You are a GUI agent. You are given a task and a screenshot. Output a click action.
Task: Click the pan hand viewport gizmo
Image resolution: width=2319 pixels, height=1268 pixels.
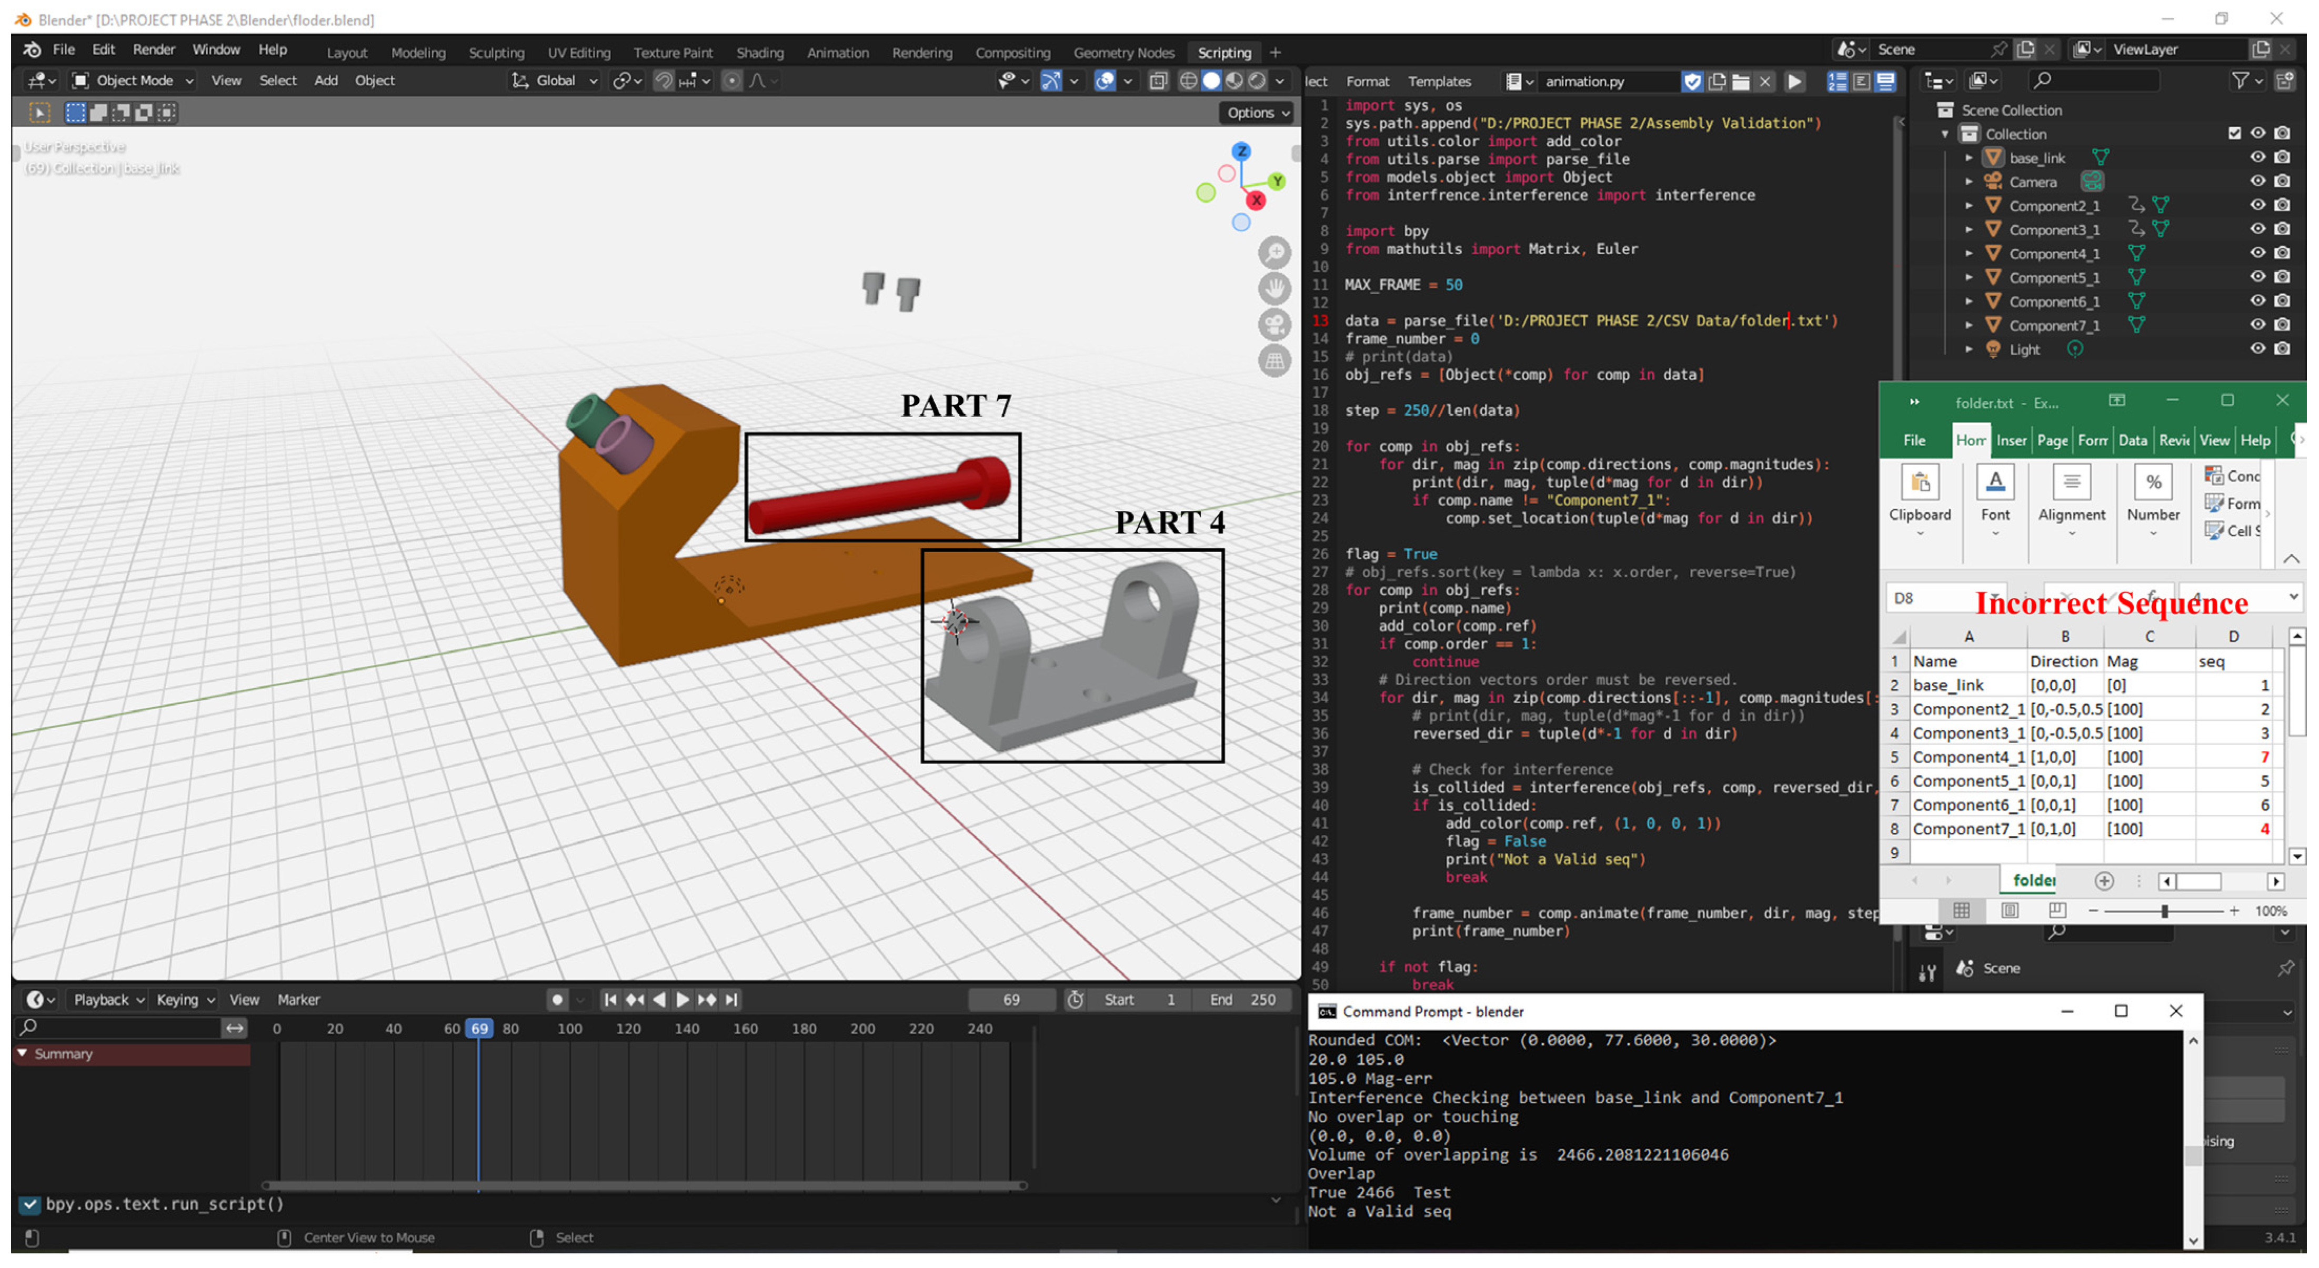[x=1274, y=289]
